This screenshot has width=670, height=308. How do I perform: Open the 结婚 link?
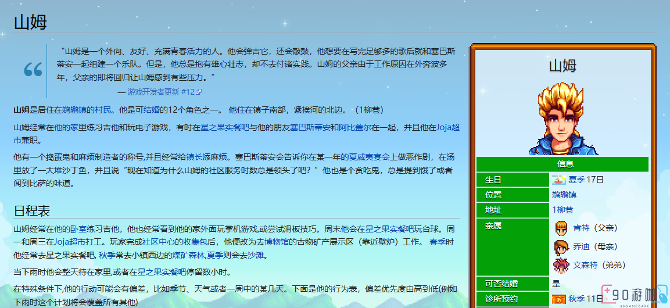(151, 110)
